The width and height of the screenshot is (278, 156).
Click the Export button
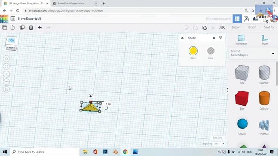click(252, 27)
